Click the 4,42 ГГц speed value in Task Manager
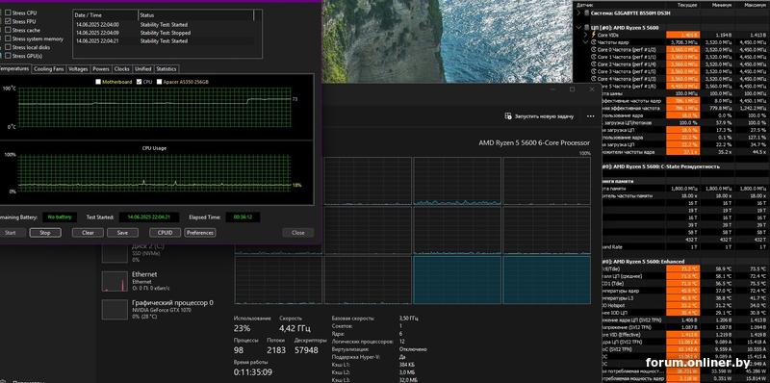Viewport: 770px width, 383px height. (x=296, y=328)
